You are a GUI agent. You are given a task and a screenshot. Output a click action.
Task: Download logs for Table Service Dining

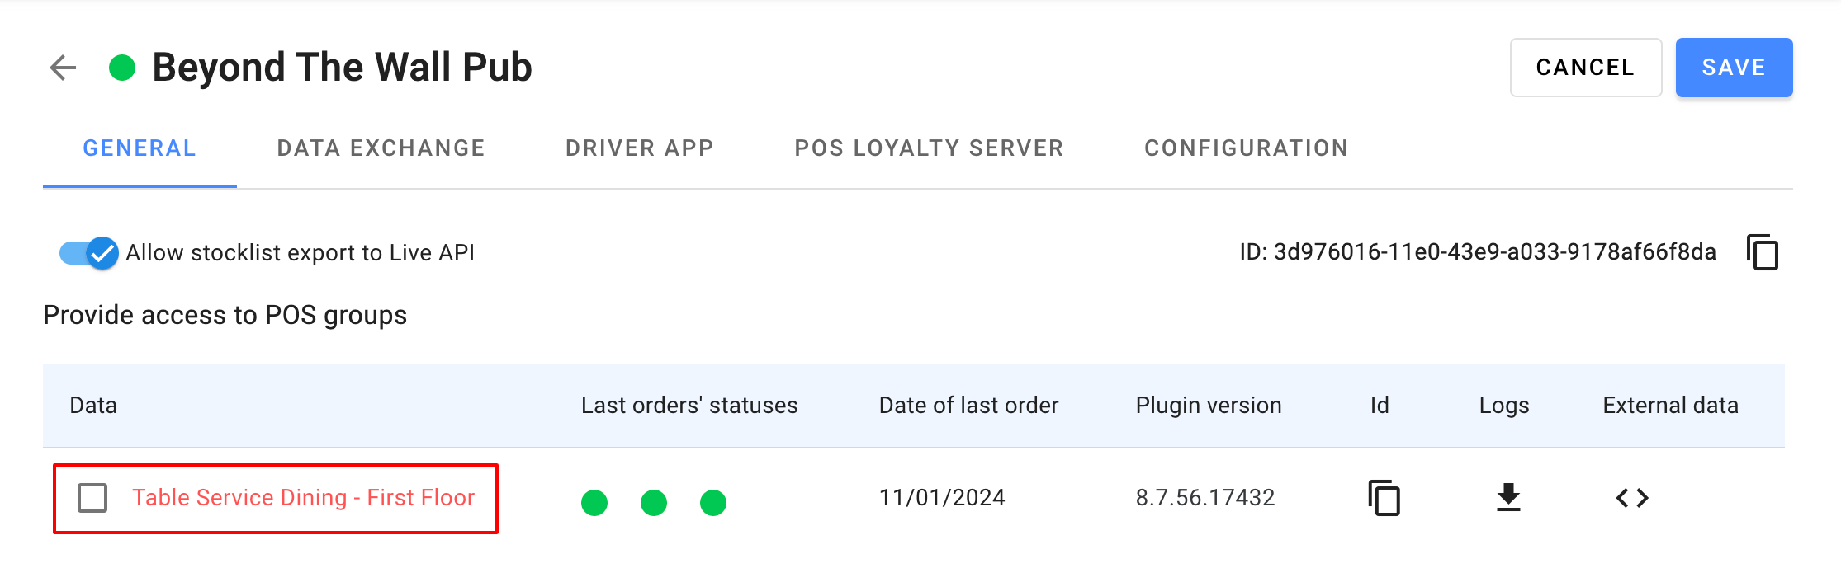point(1508,498)
